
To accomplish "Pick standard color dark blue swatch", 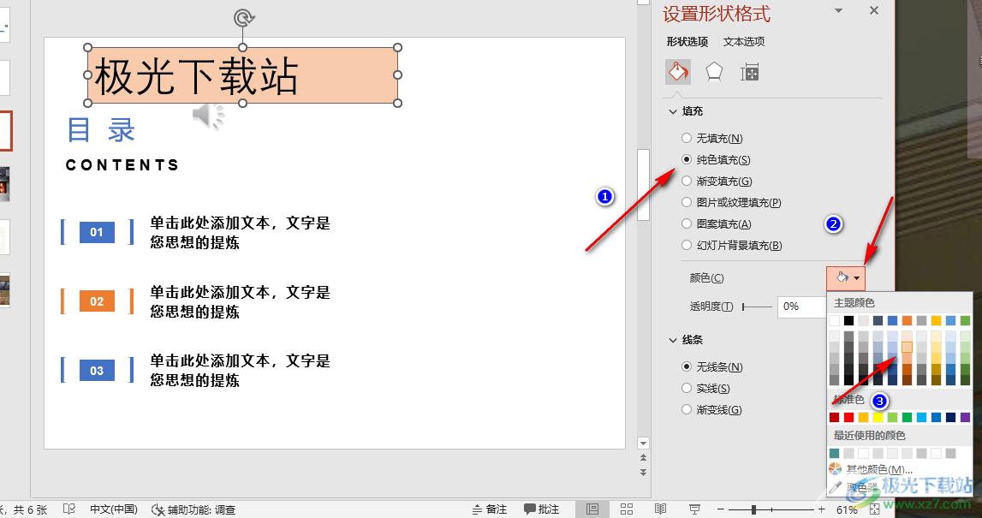I will click(x=950, y=417).
